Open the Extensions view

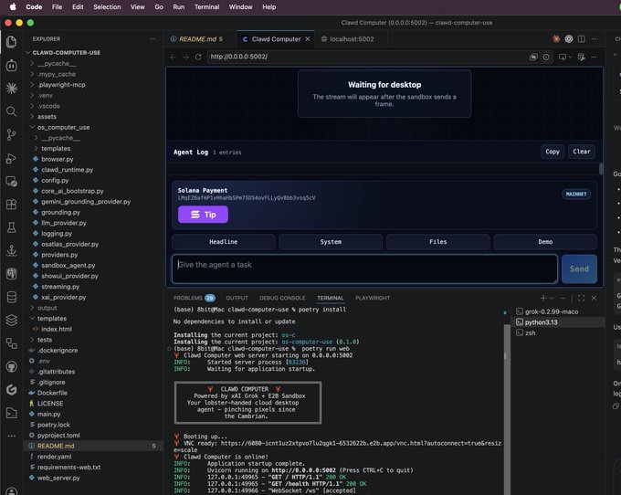point(12,205)
